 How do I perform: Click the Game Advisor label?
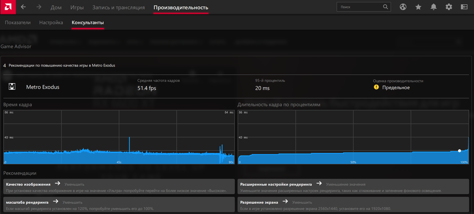pos(16,47)
